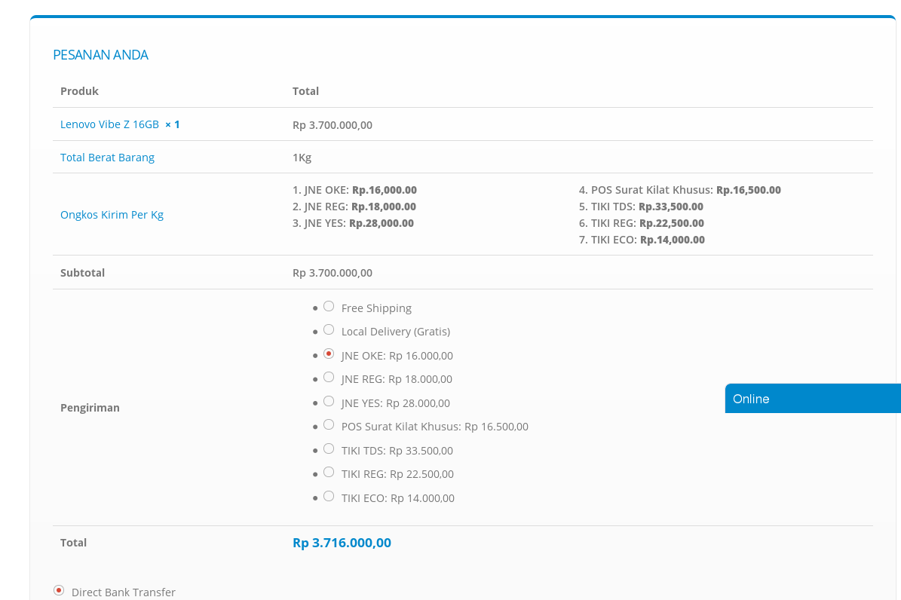Open the Online chat widget
This screenshot has width=901, height=600.
[x=812, y=399]
